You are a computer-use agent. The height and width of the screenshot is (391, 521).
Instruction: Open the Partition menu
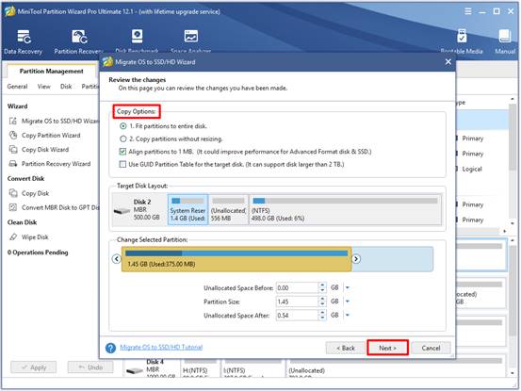[x=90, y=87]
